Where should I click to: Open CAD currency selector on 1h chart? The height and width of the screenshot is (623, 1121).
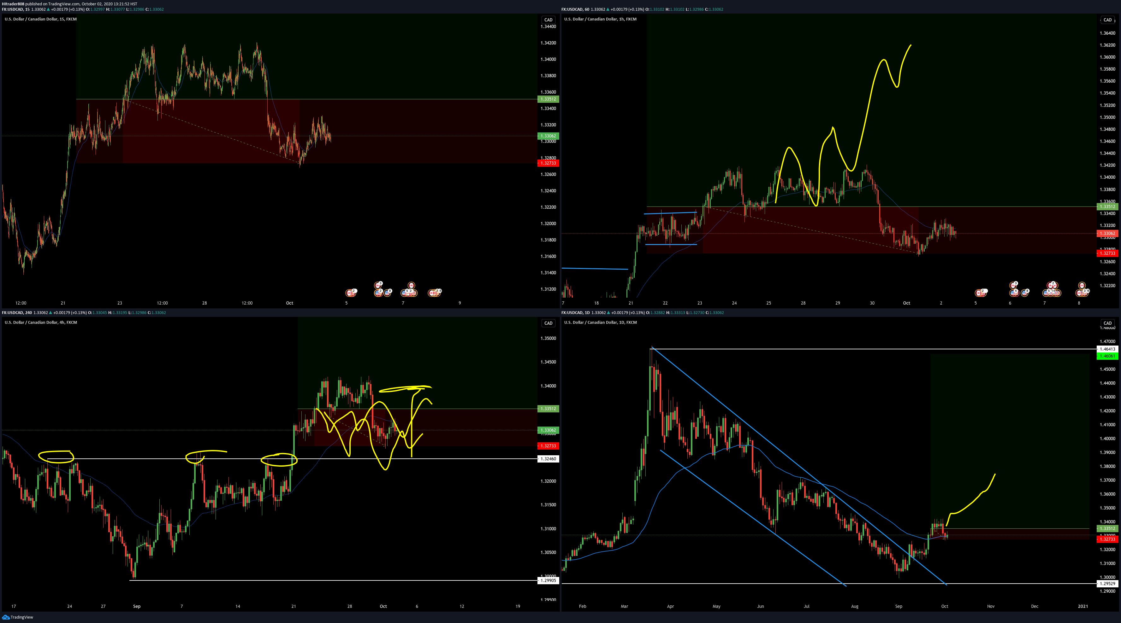[1107, 20]
